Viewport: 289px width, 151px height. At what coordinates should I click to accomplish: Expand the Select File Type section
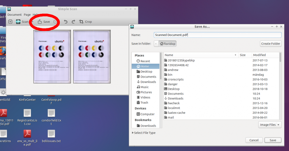point(144,133)
